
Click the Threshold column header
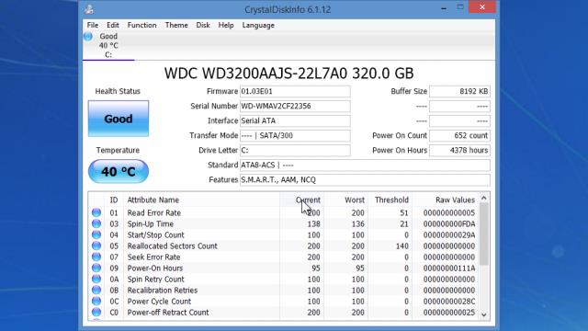tap(390, 200)
